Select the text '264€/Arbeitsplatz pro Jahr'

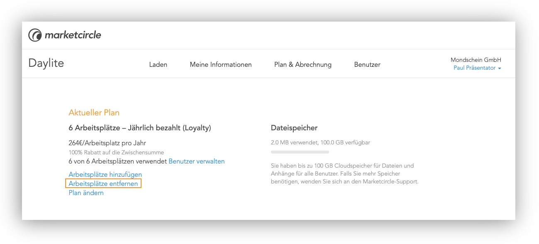pyautogui.click(x=107, y=143)
